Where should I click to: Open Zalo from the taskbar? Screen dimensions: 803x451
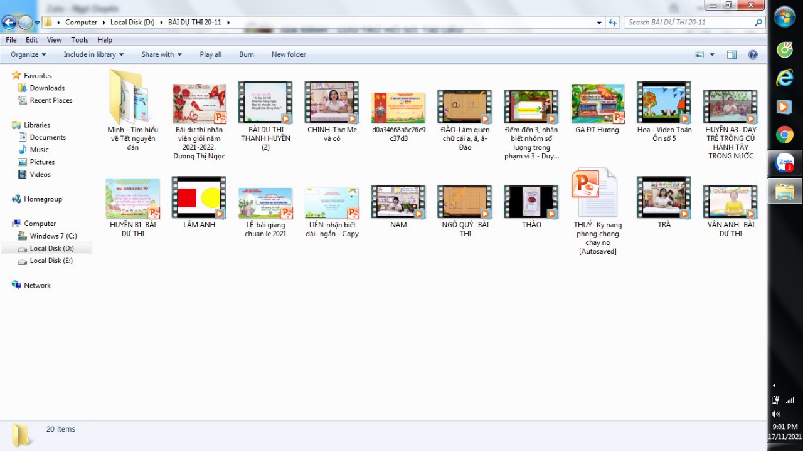785,163
